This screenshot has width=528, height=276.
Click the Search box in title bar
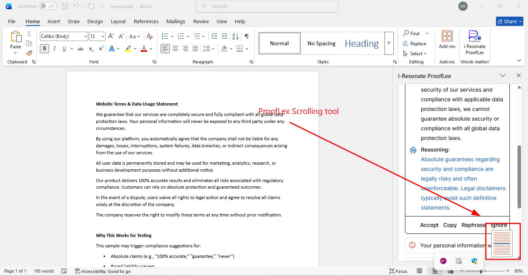point(267,6)
